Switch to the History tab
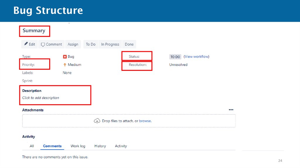300x168 pixels. (x=100, y=146)
